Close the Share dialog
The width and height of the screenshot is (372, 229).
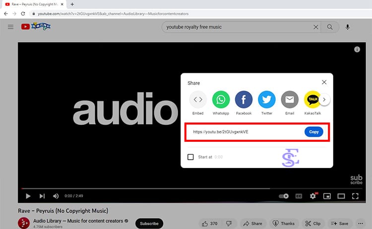(x=324, y=82)
